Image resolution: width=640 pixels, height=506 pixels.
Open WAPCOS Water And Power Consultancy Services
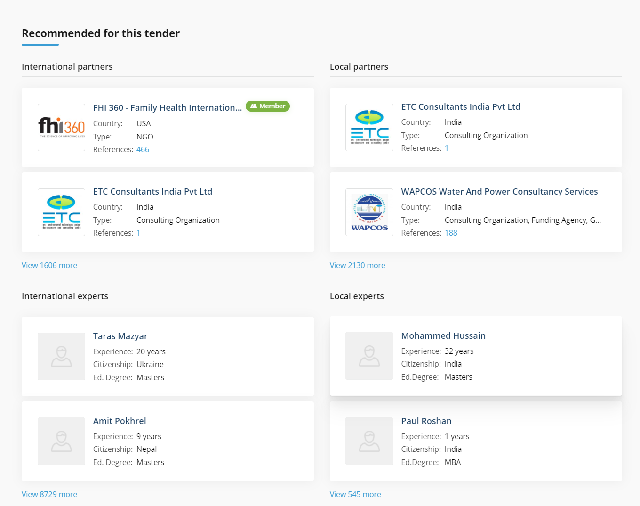pos(499,191)
